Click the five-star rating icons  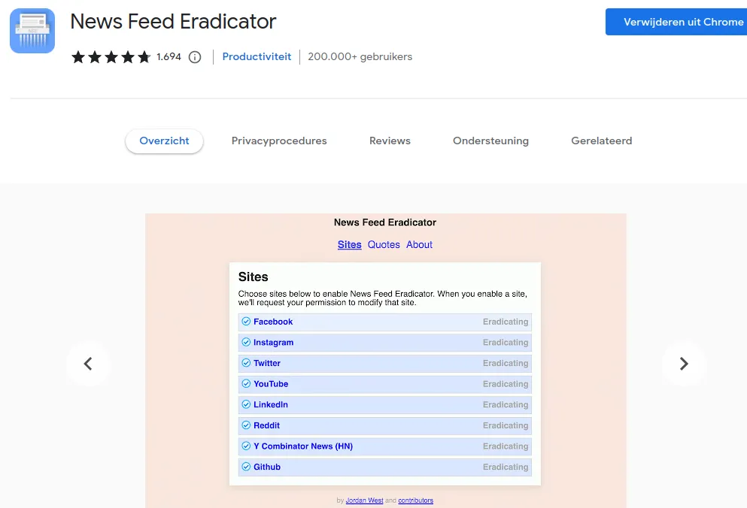(x=111, y=57)
